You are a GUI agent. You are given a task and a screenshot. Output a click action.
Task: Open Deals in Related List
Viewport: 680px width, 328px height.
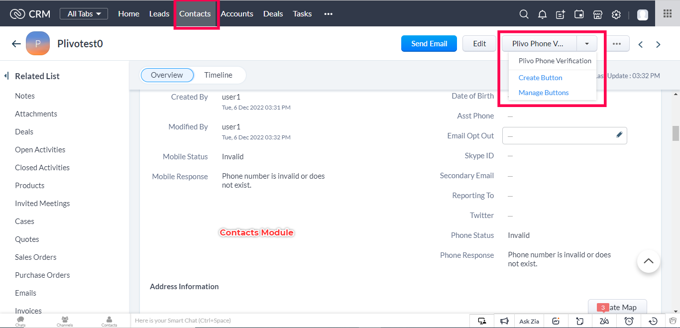pyautogui.click(x=24, y=132)
